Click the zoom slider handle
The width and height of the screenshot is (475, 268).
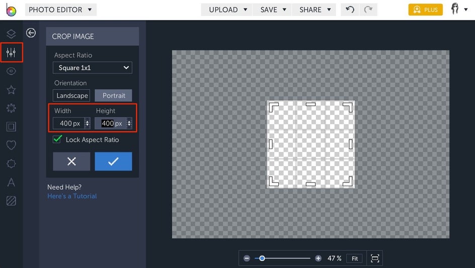tap(262, 258)
